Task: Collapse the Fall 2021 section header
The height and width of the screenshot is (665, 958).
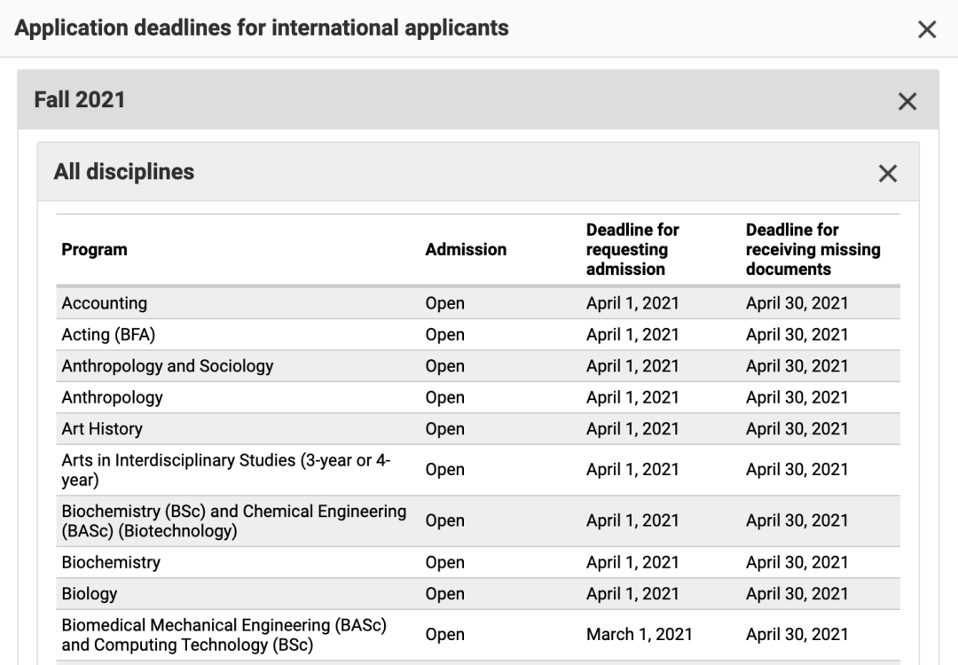Action: (80, 100)
